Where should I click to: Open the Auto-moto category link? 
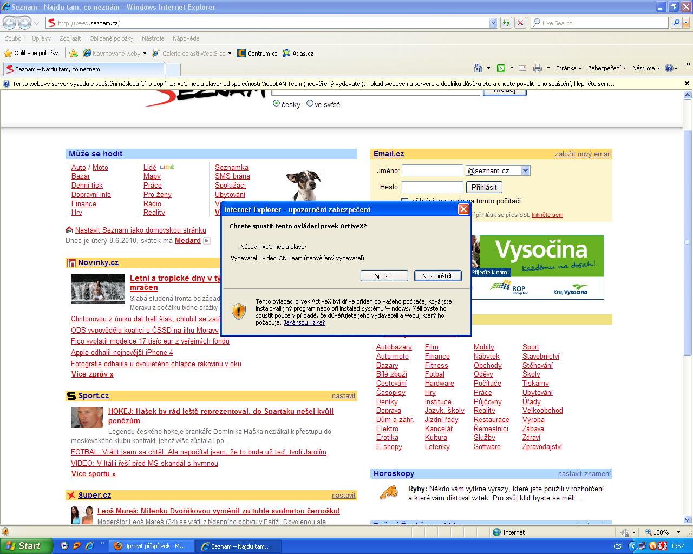pos(393,357)
